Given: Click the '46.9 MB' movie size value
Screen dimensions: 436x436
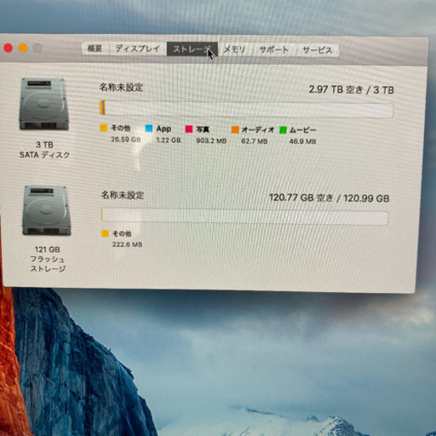Looking at the screenshot, I should (x=302, y=141).
